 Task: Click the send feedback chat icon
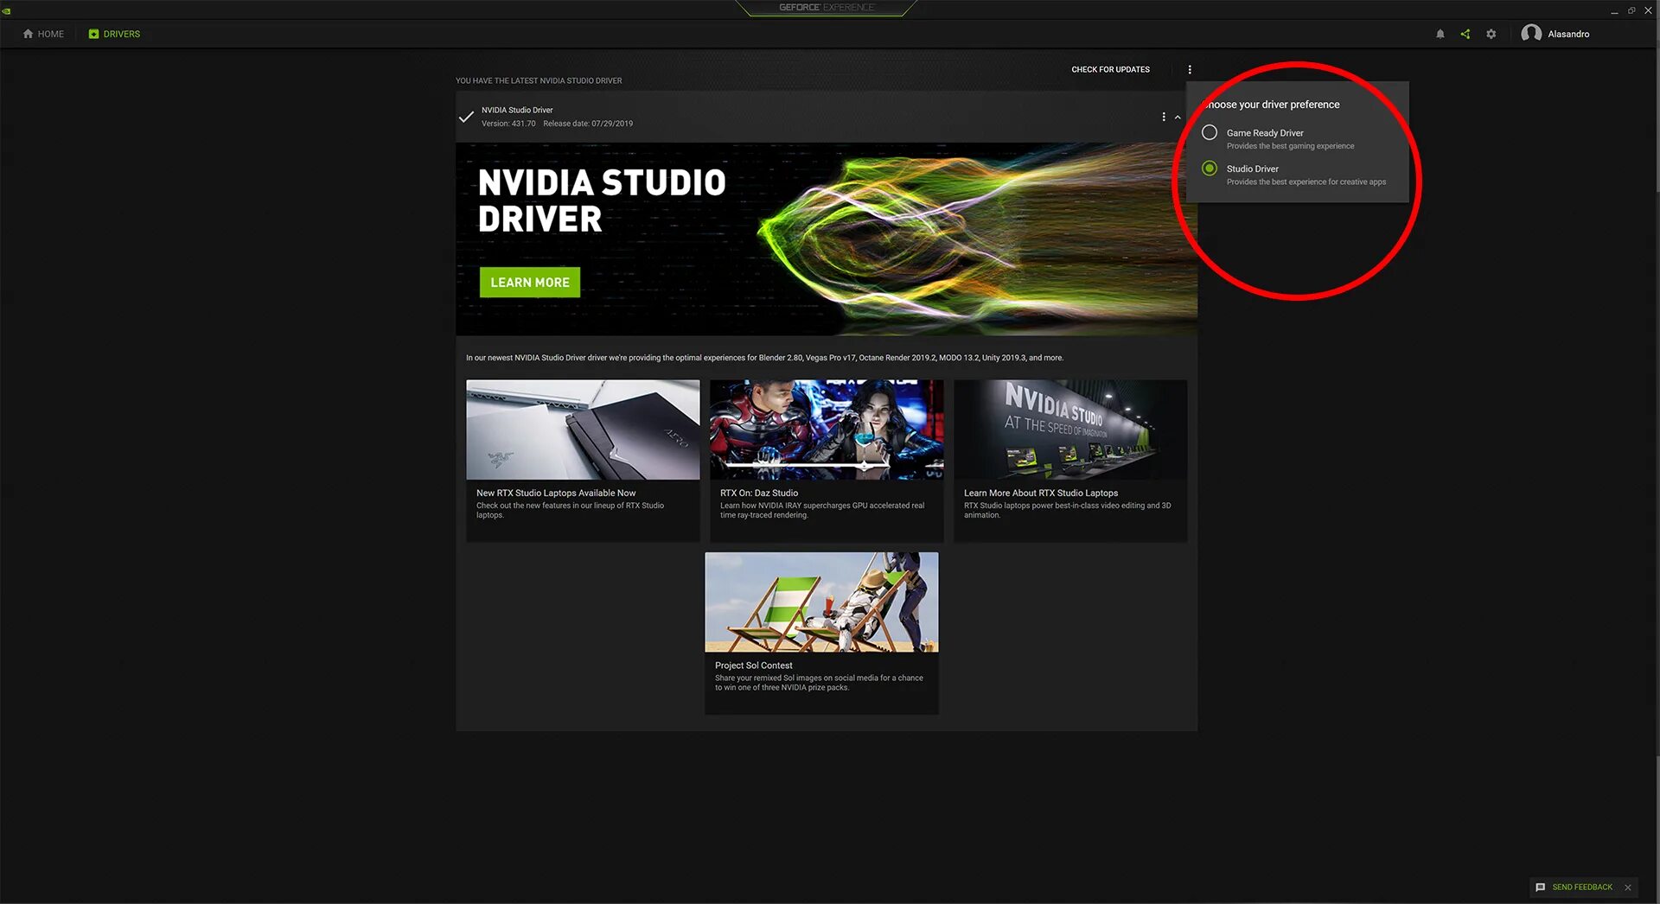(1540, 887)
